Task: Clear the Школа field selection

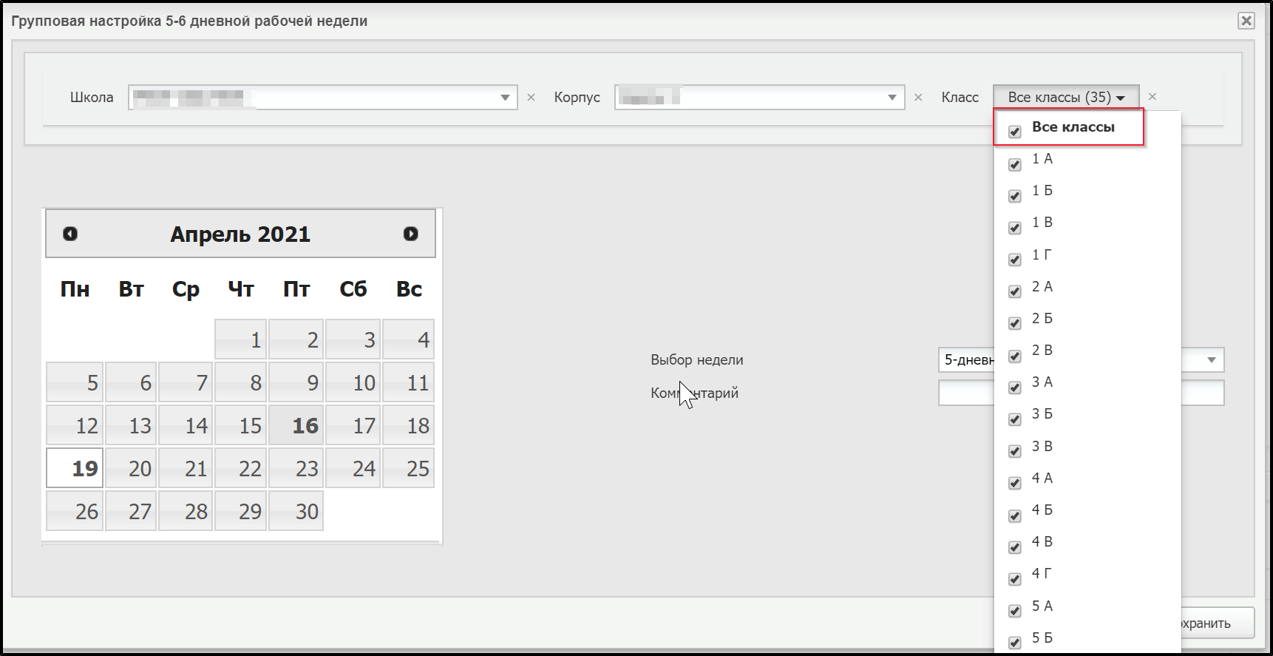Action: coord(531,97)
